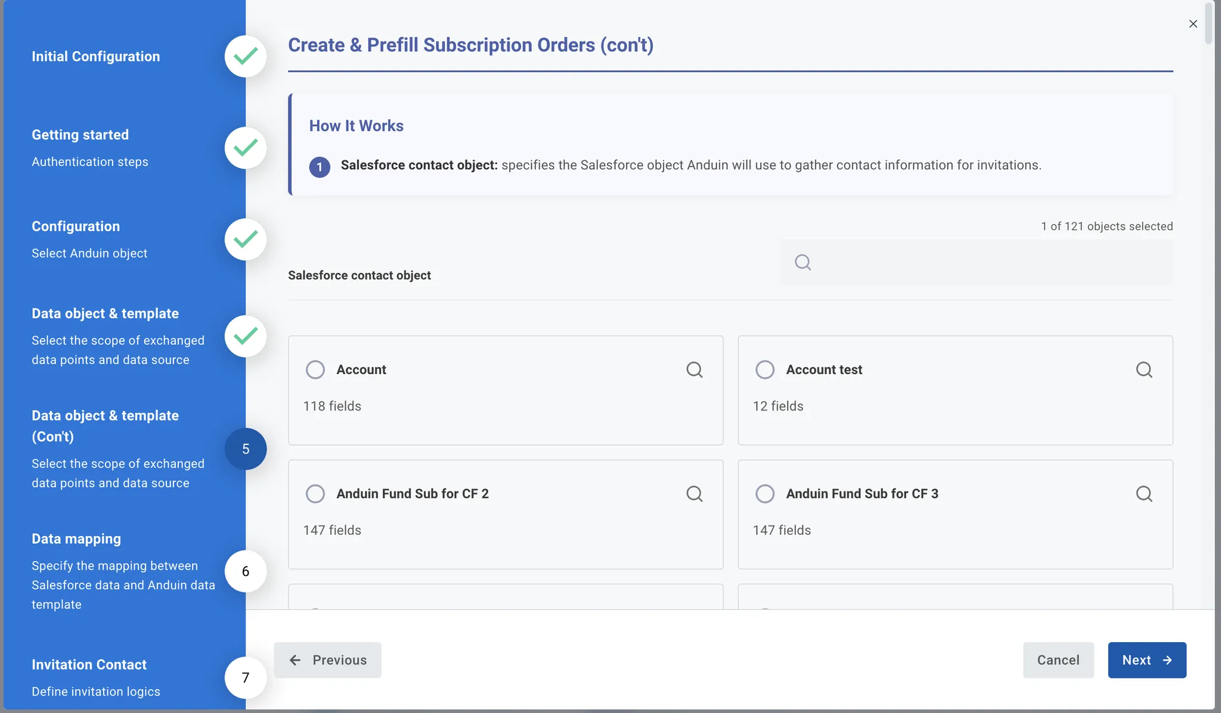Click the Configuration step checkmark

pyautogui.click(x=246, y=239)
